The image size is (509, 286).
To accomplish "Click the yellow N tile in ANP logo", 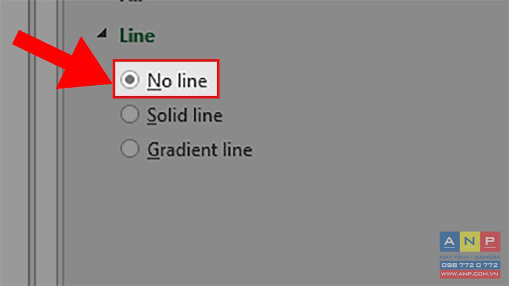I will click(470, 242).
